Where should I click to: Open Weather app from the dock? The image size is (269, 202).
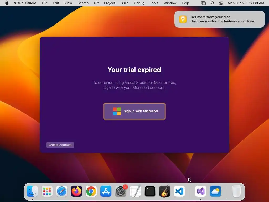pos(215,191)
